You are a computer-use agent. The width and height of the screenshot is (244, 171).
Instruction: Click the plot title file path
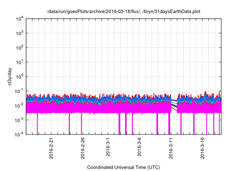click(x=124, y=11)
